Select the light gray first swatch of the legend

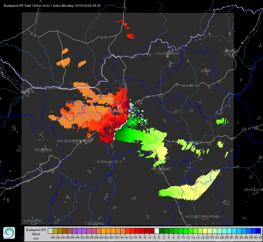coord(50,231)
